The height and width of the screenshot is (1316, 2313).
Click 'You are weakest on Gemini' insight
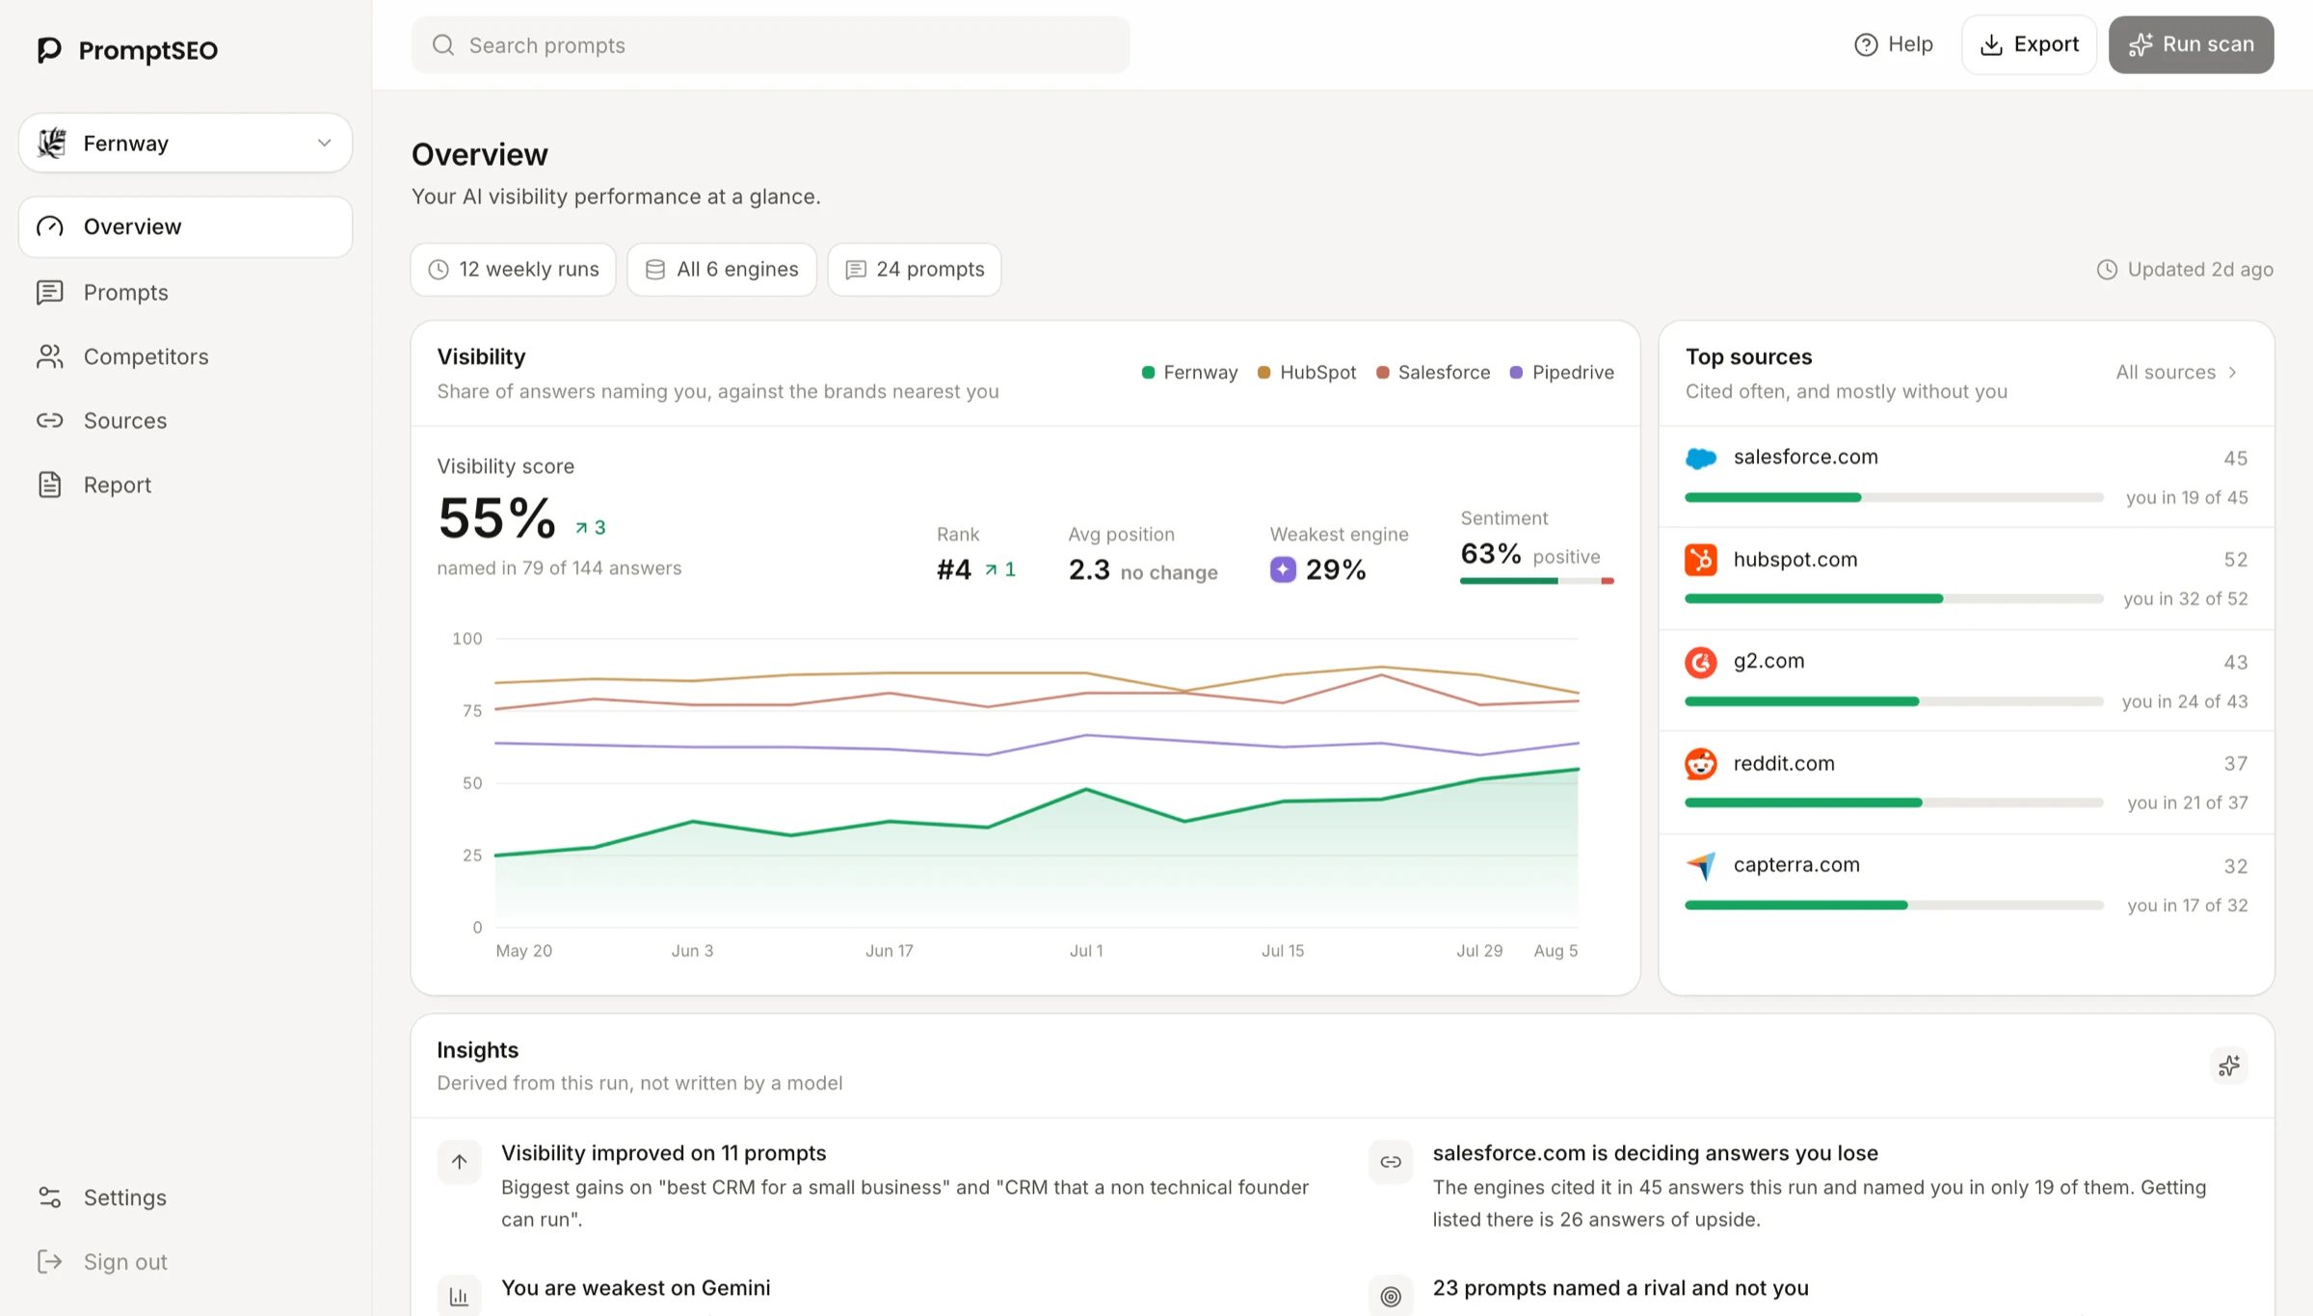(635, 1288)
